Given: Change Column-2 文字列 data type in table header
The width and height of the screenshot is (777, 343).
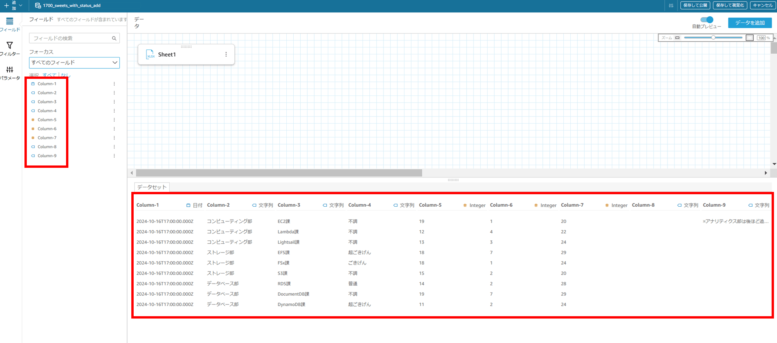Looking at the screenshot, I should click(x=263, y=205).
